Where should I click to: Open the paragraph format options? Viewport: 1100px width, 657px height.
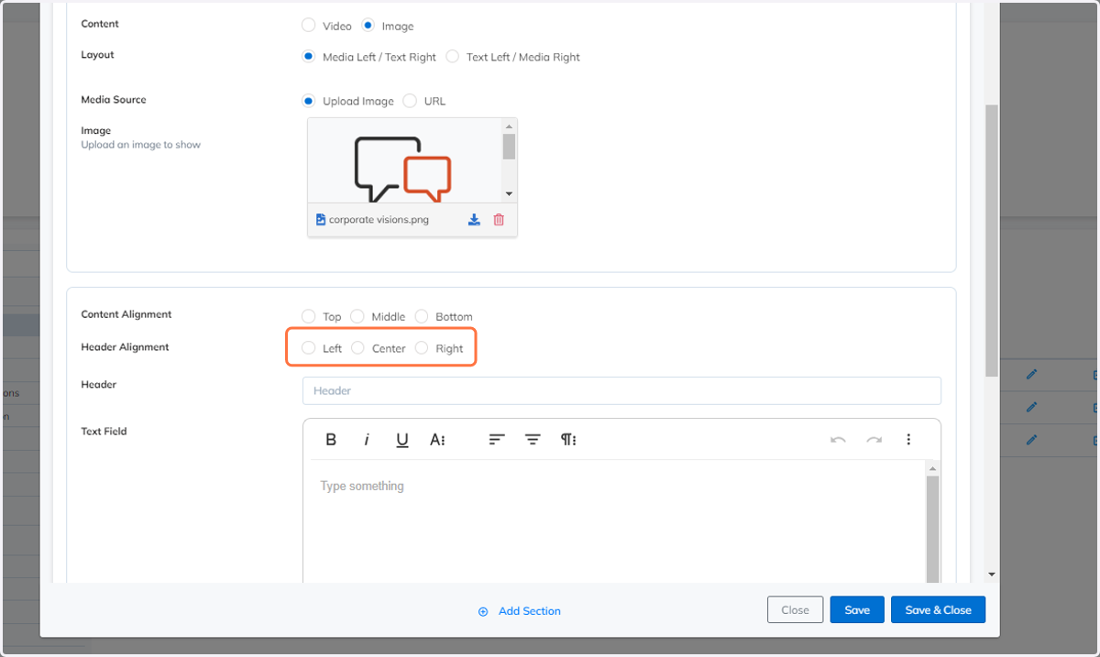[x=568, y=440]
